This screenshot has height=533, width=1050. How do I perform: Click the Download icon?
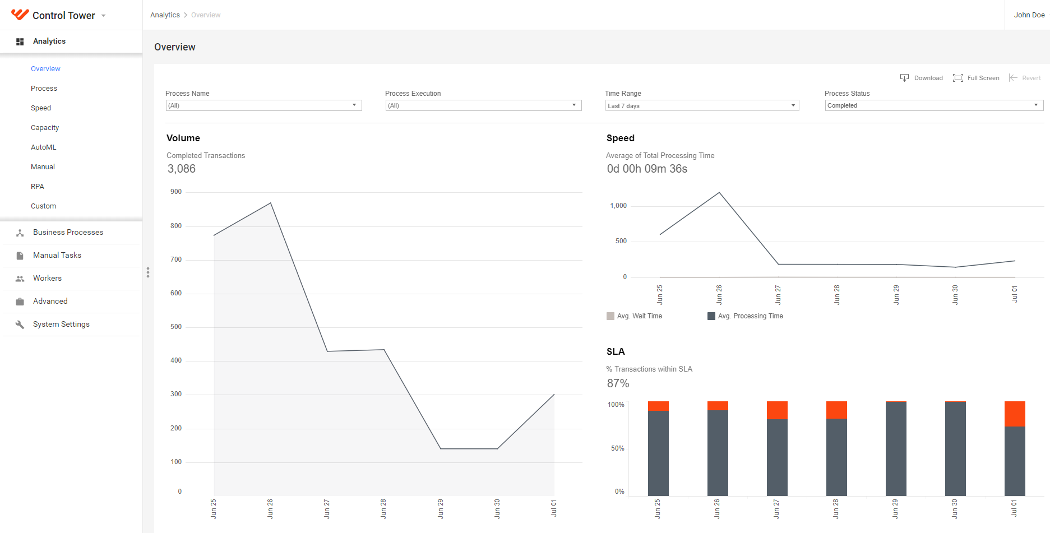(904, 78)
